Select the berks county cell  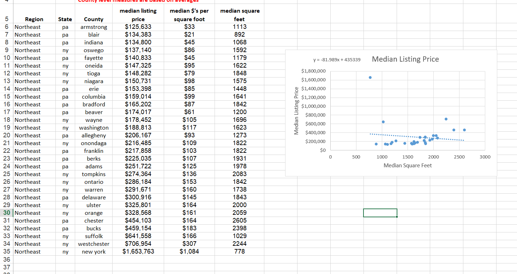[x=94, y=159]
